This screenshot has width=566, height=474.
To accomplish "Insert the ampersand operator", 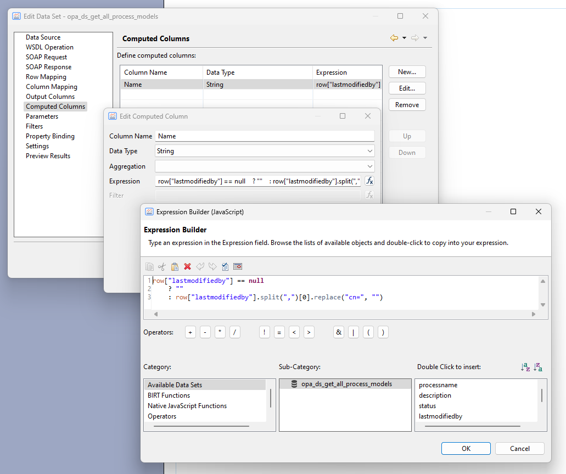I will coord(339,332).
